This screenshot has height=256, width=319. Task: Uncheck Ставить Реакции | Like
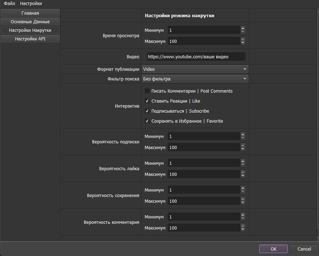[x=147, y=101]
